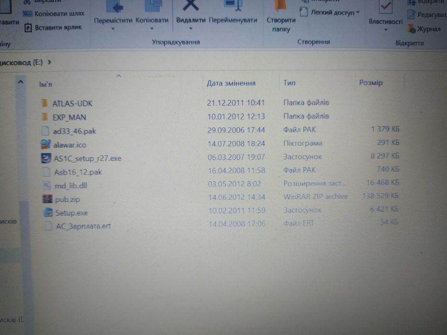Select the EXP_MAN folder name
Viewport: 447px width, 335px height.
tap(69, 117)
